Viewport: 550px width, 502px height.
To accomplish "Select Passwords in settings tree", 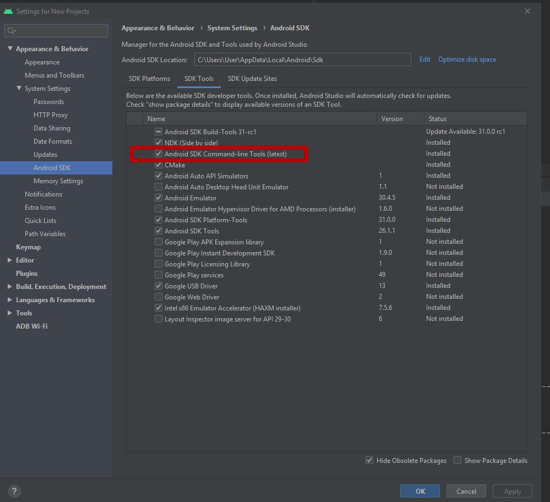I will [x=49, y=101].
